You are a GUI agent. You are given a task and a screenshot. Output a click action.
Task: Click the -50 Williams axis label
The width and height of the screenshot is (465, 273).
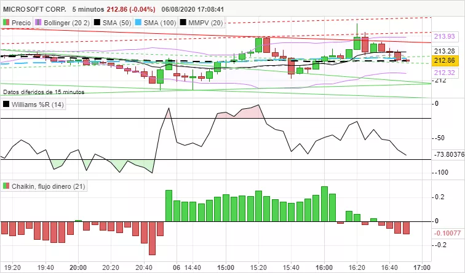coord(440,138)
